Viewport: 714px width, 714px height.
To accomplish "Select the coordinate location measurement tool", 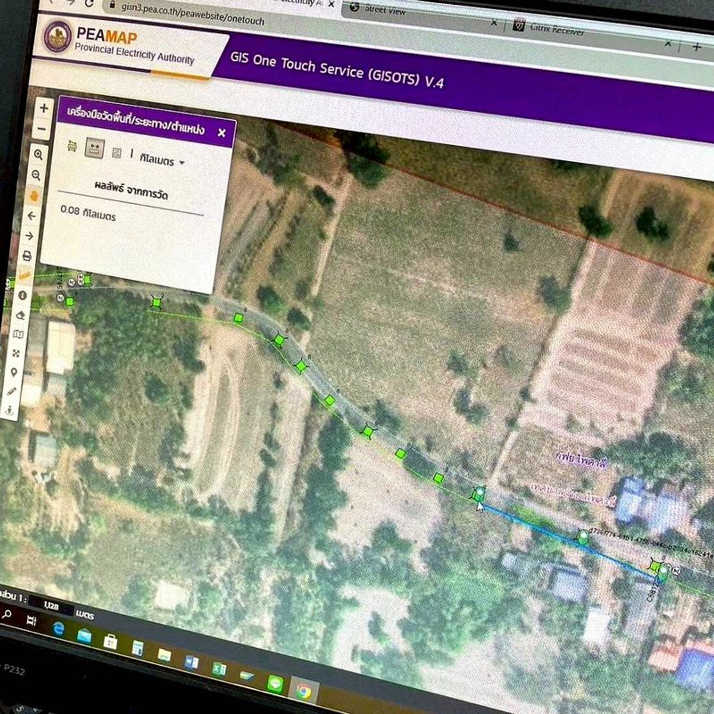I will (117, 152).
